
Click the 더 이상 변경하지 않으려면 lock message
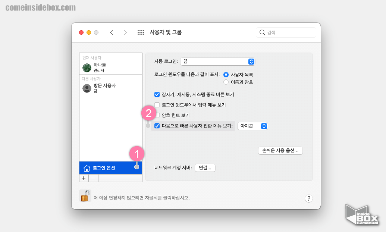[142, 198]
